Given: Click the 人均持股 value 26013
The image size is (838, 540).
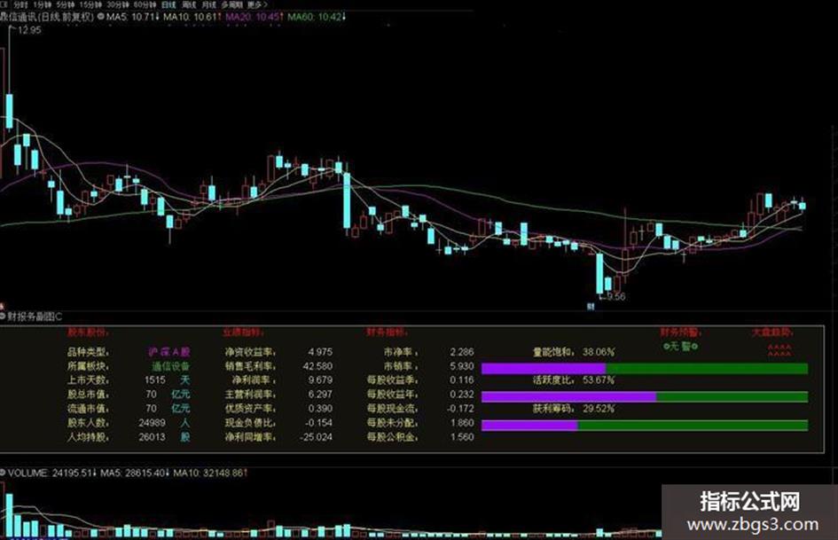Looking at the screenshot, I should click(x=152, y=437).
